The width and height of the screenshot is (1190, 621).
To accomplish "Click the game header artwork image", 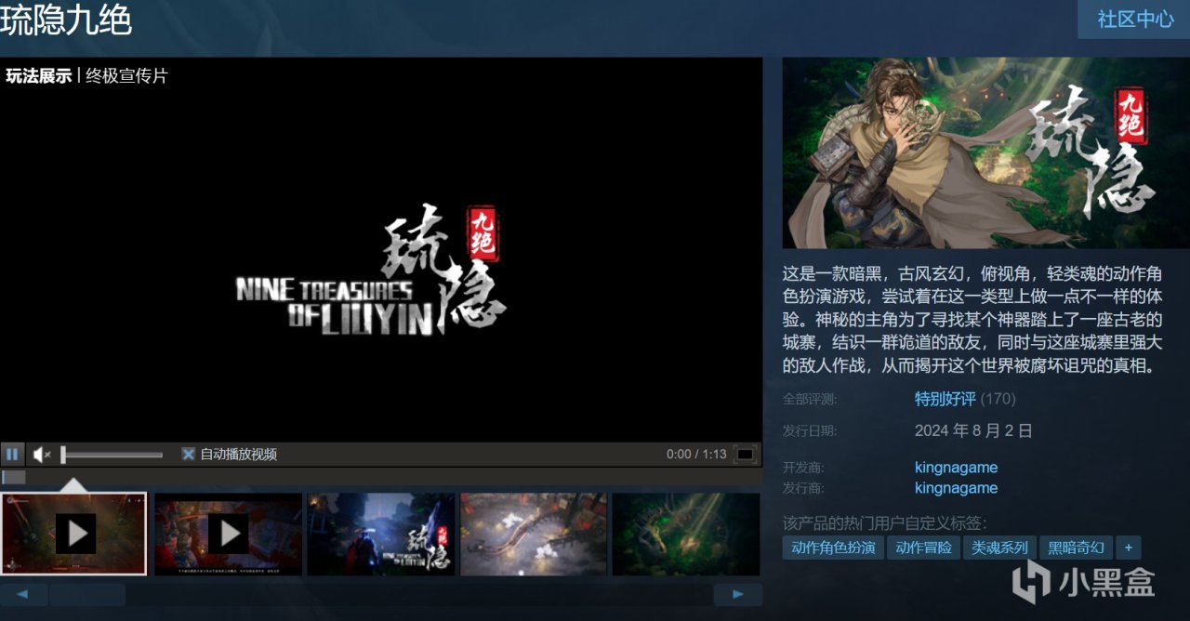I will [986, 153].
